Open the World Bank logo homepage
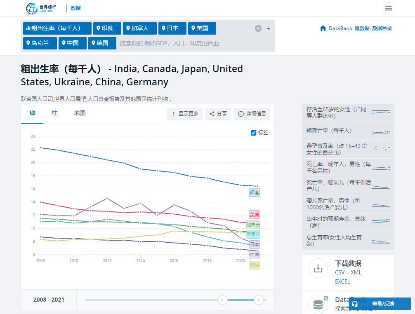Viewport: 415px width, 314px height. [41, 8]
